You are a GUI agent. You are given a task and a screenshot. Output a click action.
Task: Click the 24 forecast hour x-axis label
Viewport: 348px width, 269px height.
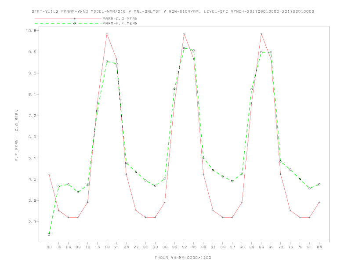click(126, 247)
